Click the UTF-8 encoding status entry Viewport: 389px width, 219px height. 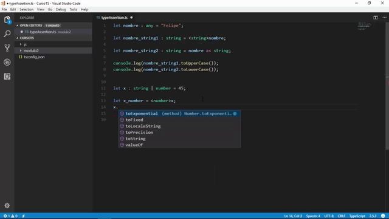point(329,216)
